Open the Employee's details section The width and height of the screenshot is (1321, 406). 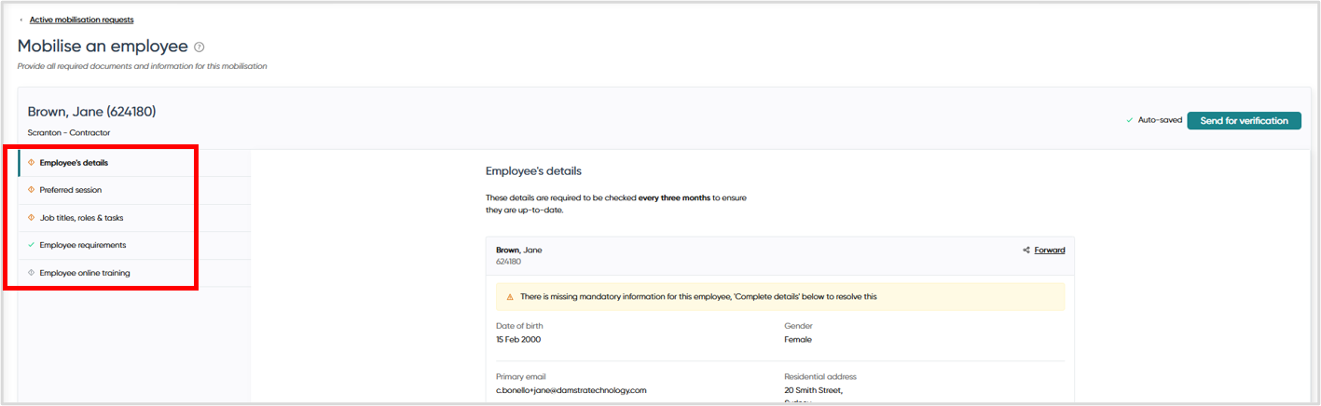coord(134,163)
